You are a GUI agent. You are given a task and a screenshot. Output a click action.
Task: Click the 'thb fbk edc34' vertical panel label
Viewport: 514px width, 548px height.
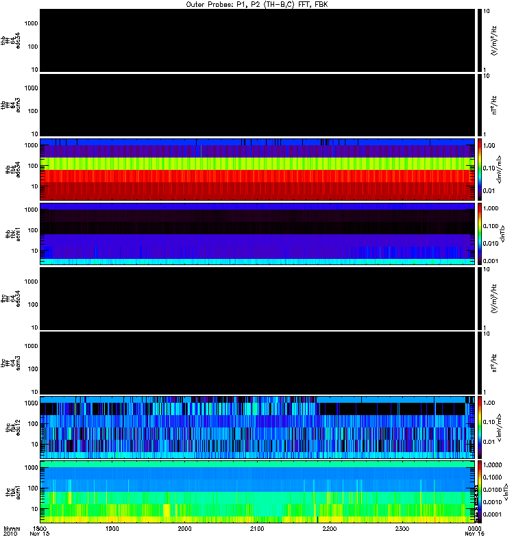coord(12,169)
